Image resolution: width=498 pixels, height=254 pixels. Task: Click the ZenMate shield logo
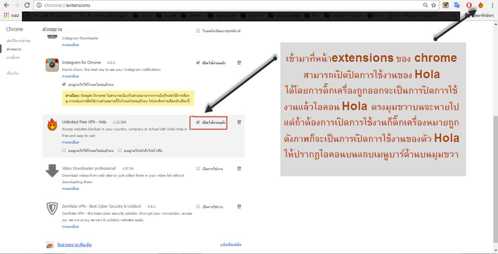[x=52, y=209]
